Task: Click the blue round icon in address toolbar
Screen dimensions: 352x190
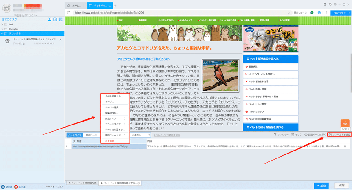Action: click(x=319, y=13)
